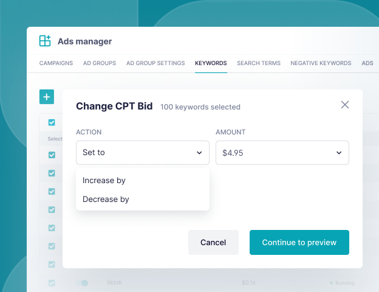Click Continue to preview button

point(299,242)
